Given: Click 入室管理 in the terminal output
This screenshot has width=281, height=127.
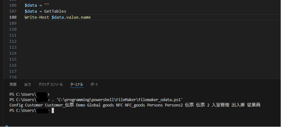Looking at the screenshot, I should click(220, 105).
